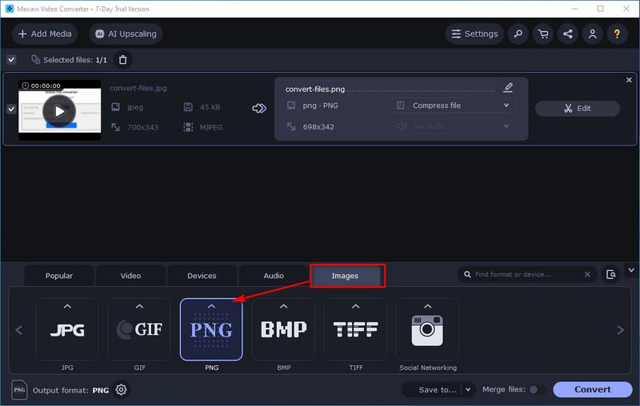Open the shopping cart icon

coord(543,34)
